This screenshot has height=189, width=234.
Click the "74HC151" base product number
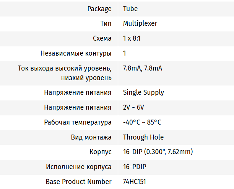tap(135, 182)
